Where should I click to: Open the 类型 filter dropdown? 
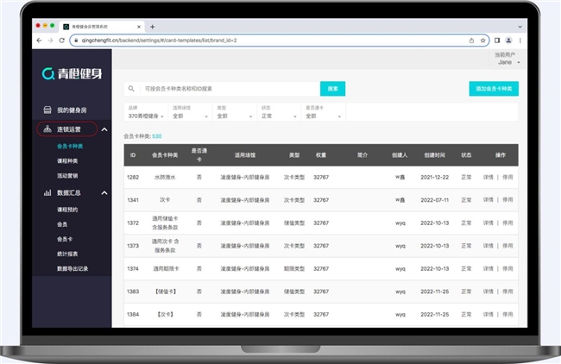(235, 112)
